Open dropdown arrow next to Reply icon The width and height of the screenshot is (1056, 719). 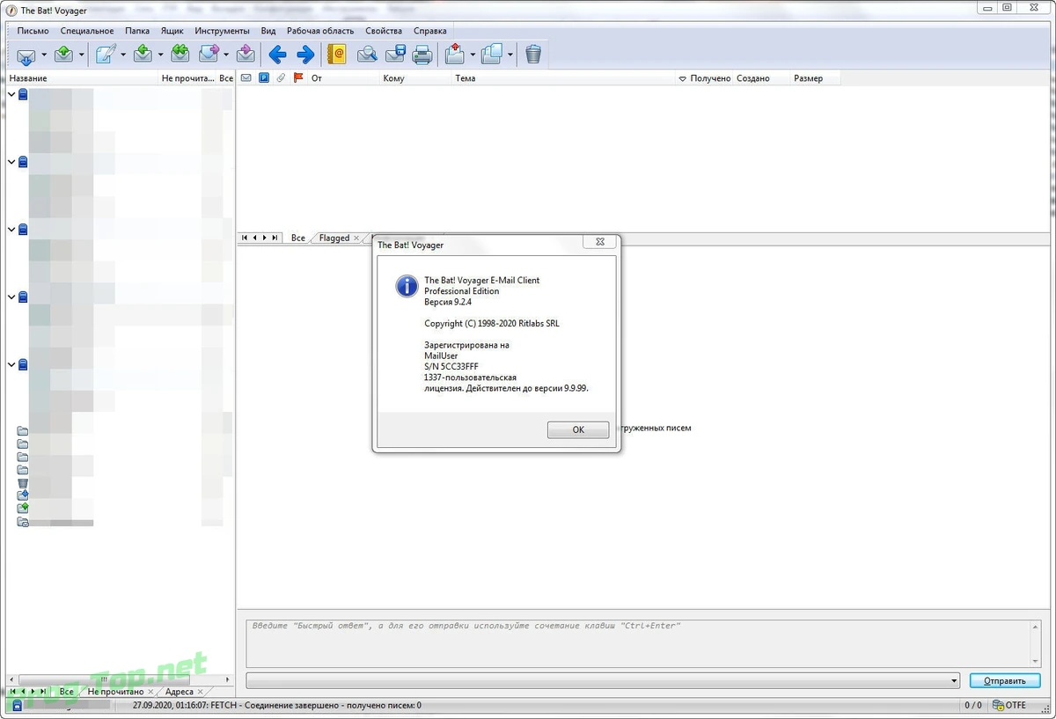(161, 55)
